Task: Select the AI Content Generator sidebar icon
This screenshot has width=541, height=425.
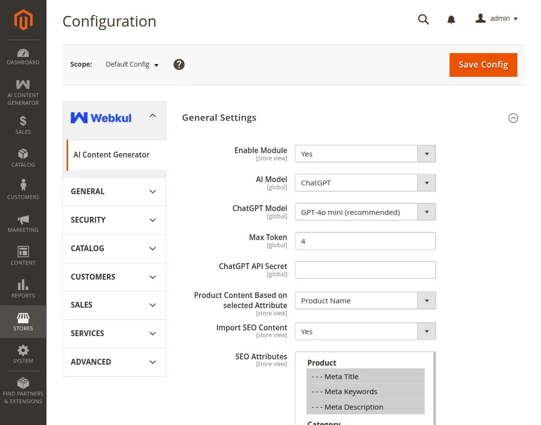Action: [23, 89]
